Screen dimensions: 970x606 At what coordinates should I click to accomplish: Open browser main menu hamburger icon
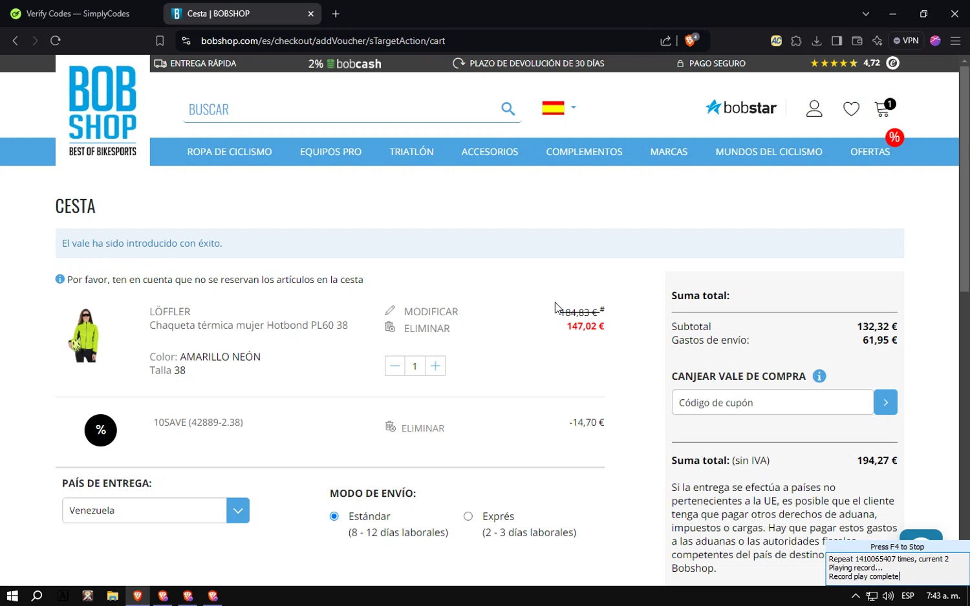click(x=955, y=41)
